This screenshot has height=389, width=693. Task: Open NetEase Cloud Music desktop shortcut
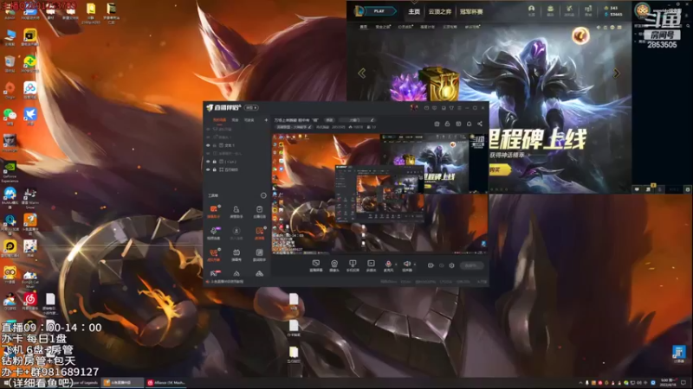[x=30, y=301]
